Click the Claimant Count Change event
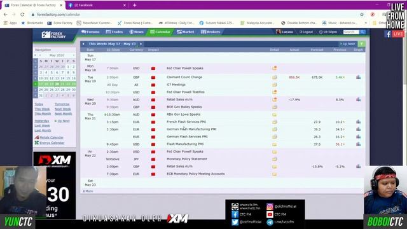Viewport: 407px width, 229px height. pos(184,77)
